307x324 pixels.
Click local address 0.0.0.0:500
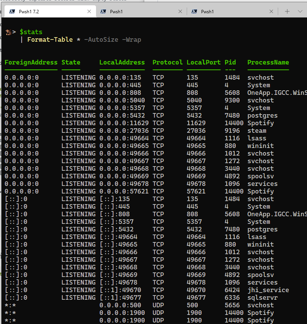[120, 305]
